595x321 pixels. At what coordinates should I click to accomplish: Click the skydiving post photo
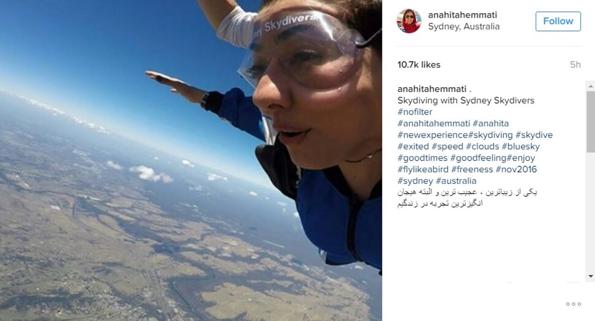[191, 160]
